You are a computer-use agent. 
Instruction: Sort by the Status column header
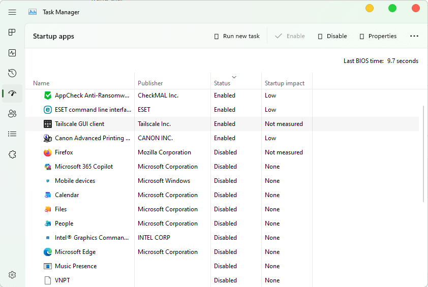coord(236,83)
